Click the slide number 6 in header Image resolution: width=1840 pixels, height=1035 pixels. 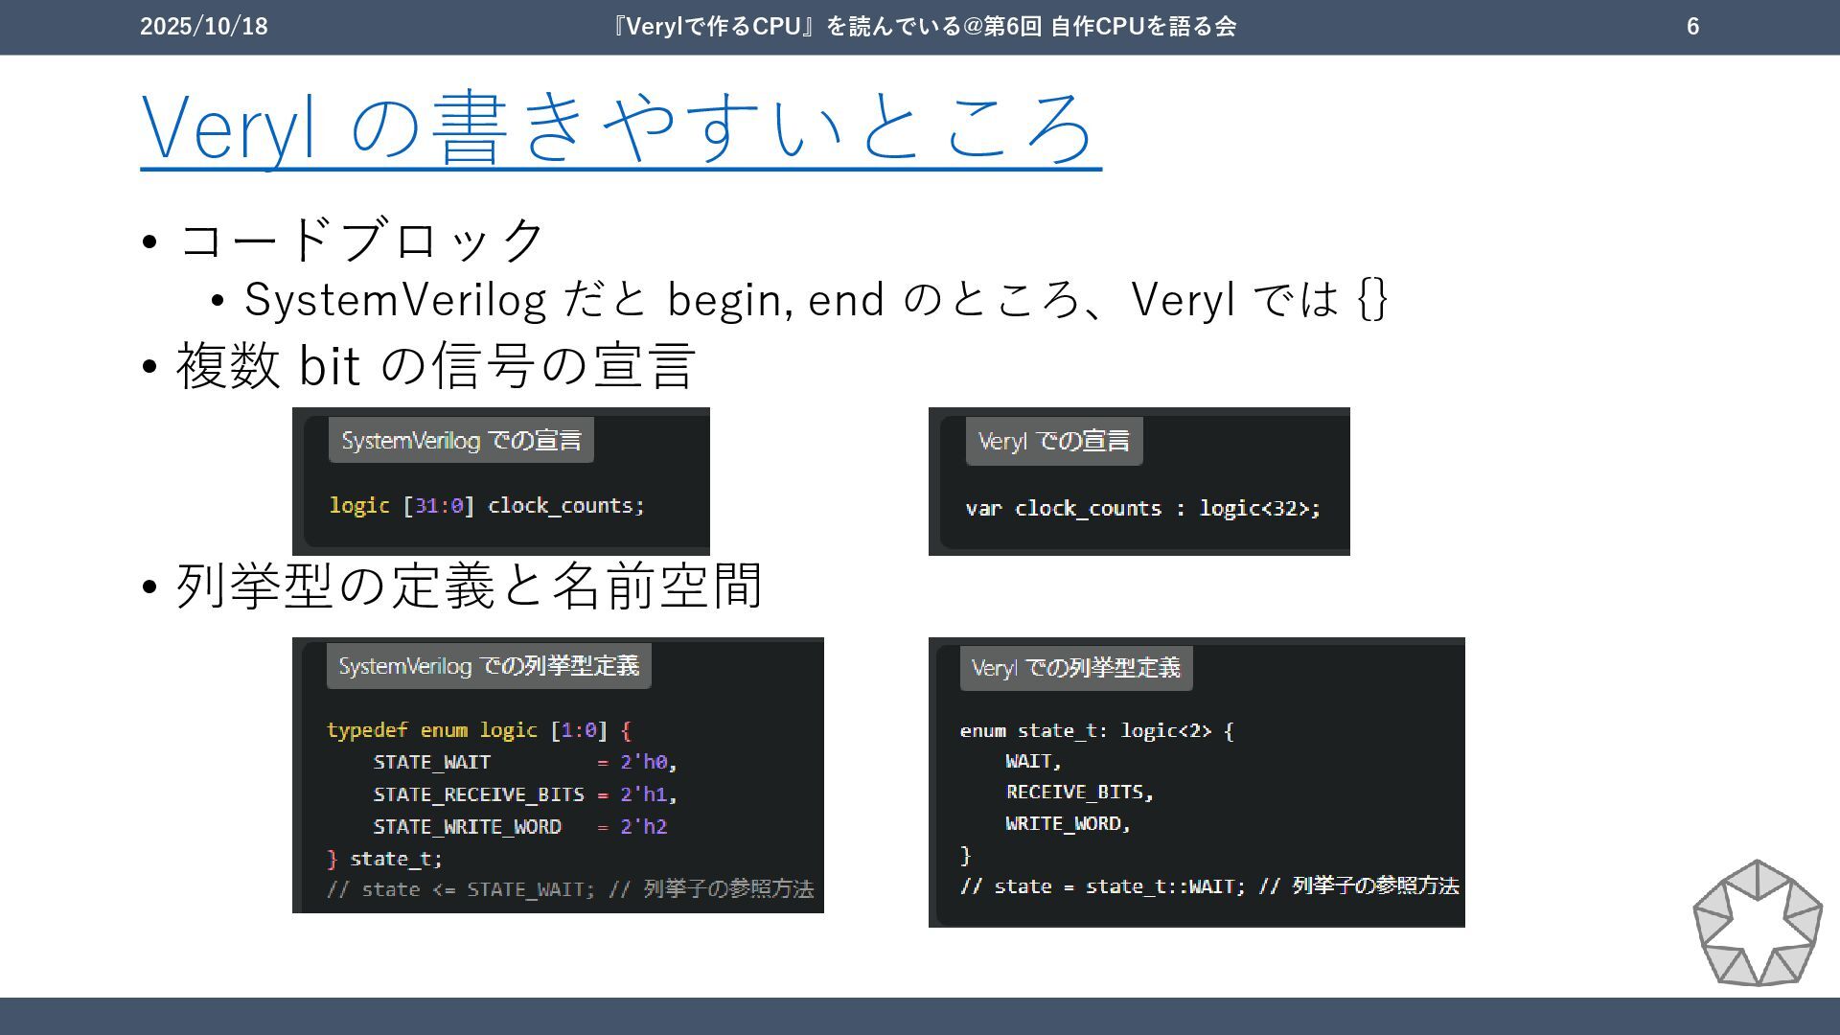[x=1692, y=26]
